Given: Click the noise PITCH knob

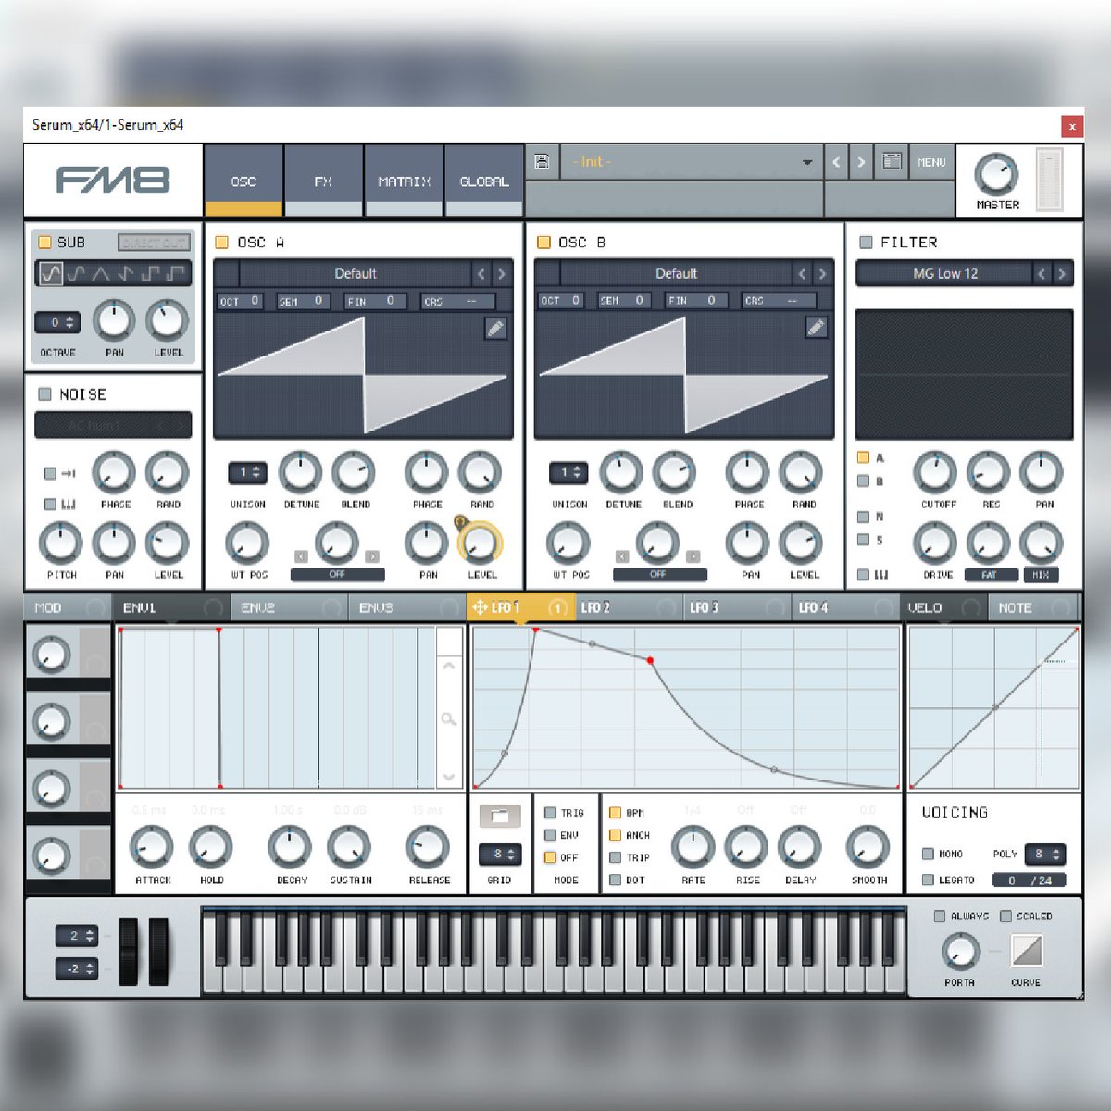Looking at the screenshot, I should (60, 543).
